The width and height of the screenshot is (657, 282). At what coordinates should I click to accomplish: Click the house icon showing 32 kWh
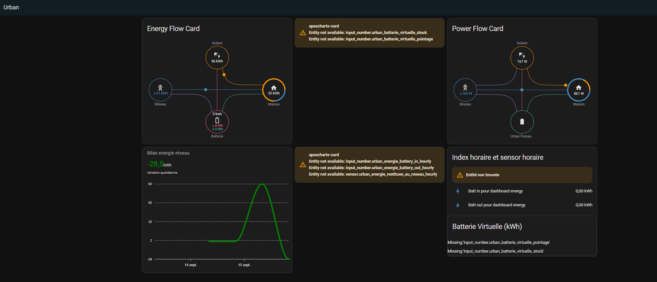274,88
